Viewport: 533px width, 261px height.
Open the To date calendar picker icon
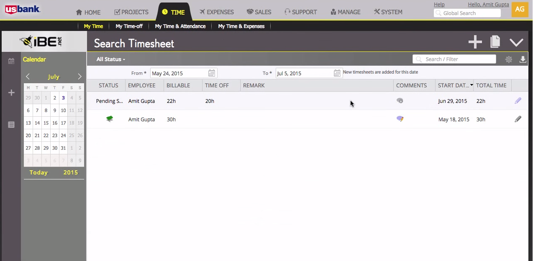pos(337,73)
